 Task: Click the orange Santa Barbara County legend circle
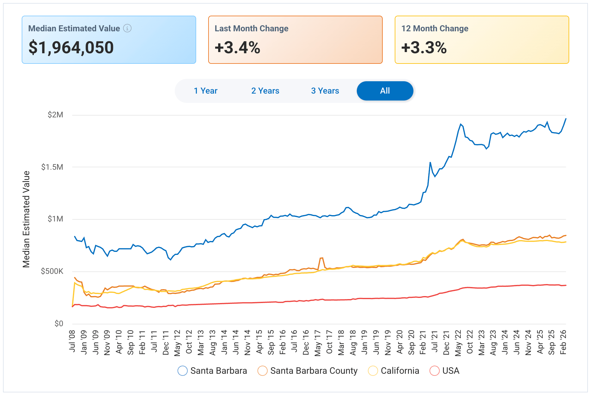point(262,371)
